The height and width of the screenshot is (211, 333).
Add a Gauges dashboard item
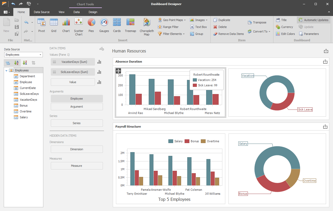tap(104, 26)
